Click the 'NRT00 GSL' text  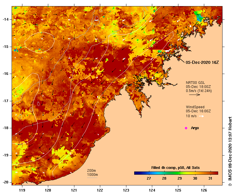point(195,83)
